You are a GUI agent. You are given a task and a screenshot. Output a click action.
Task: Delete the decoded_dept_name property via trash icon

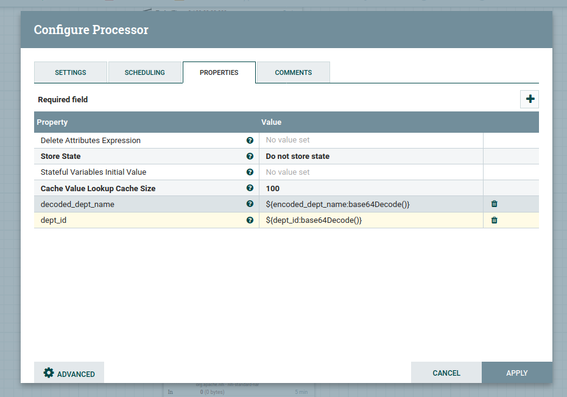point(494,205)
